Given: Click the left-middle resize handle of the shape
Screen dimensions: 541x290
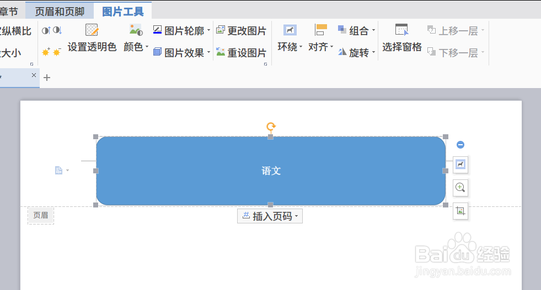Looking at the screenshot, I should [x=96, y=171].
